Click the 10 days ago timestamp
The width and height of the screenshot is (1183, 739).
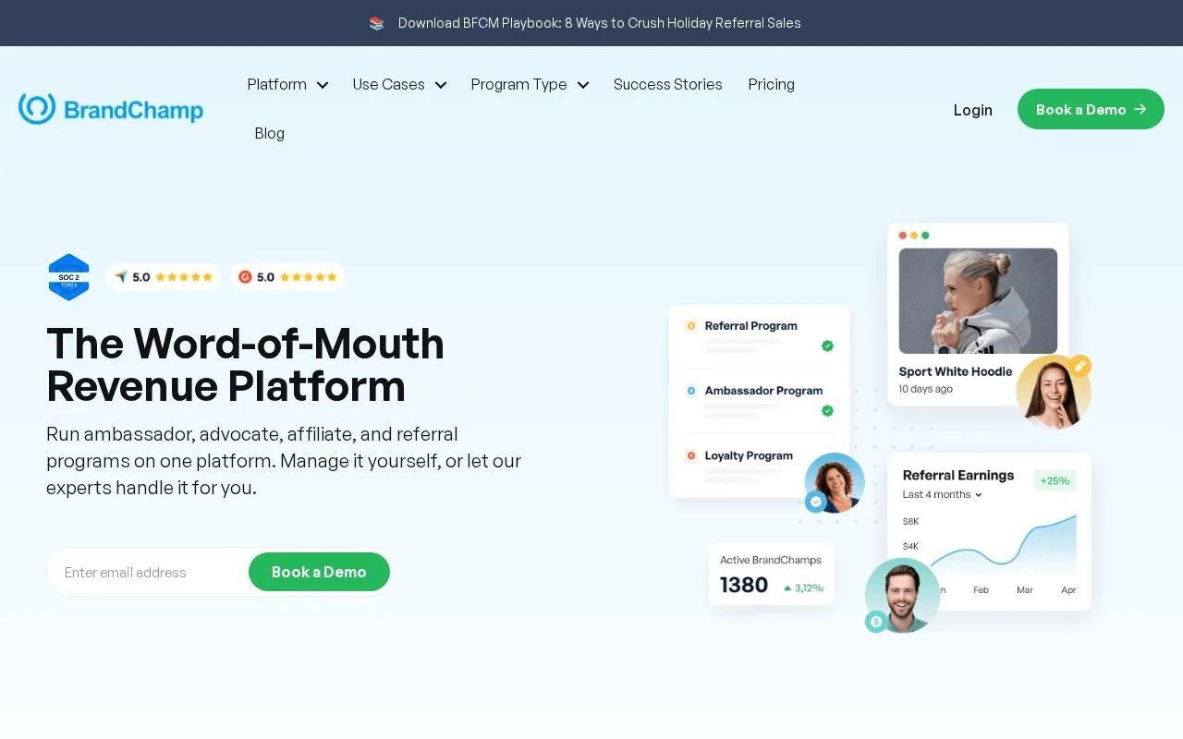926,389
